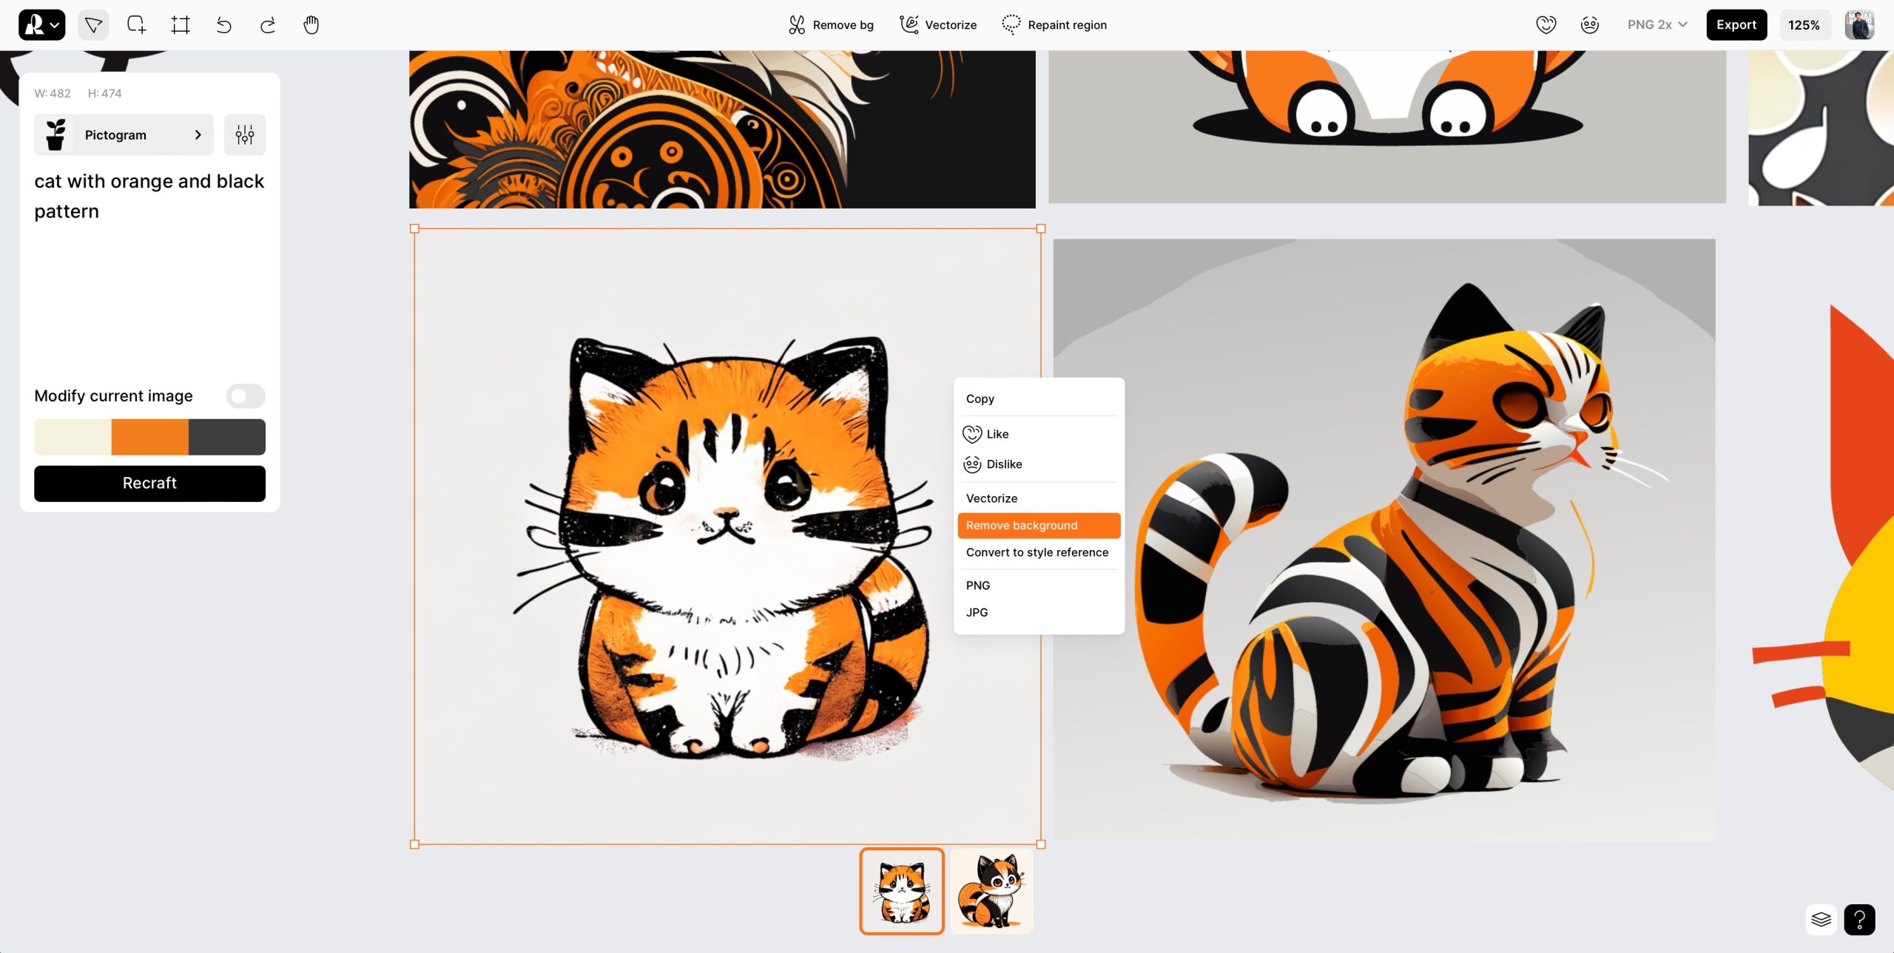Select Convert to style reference
The image size is (1894, 953).
click(x=1037, y=552)
